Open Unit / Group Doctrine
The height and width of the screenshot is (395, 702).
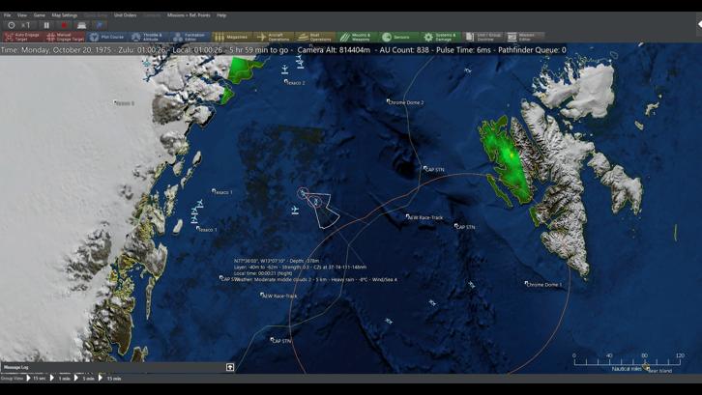[x=483, y=37]
